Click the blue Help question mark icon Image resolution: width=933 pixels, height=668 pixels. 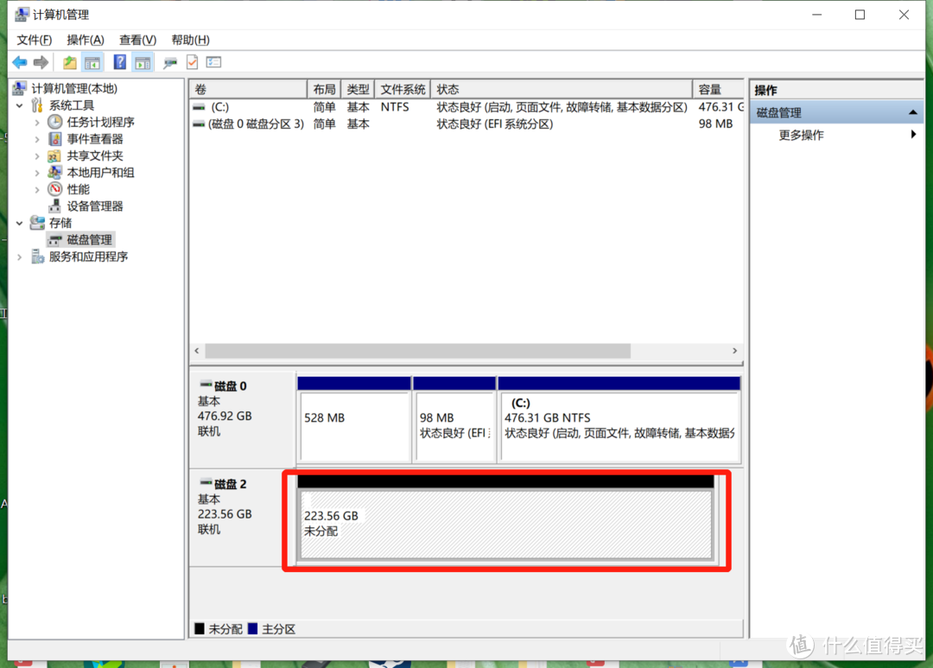pos(119,62)
